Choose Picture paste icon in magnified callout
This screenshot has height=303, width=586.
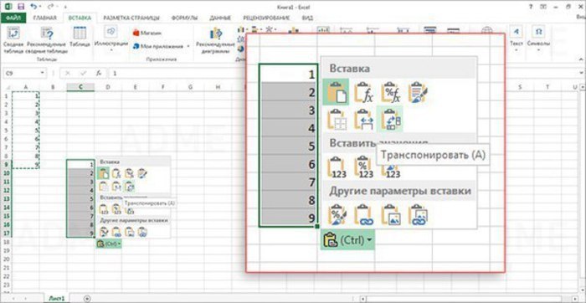pyautogui.click(x=391, y=215)
